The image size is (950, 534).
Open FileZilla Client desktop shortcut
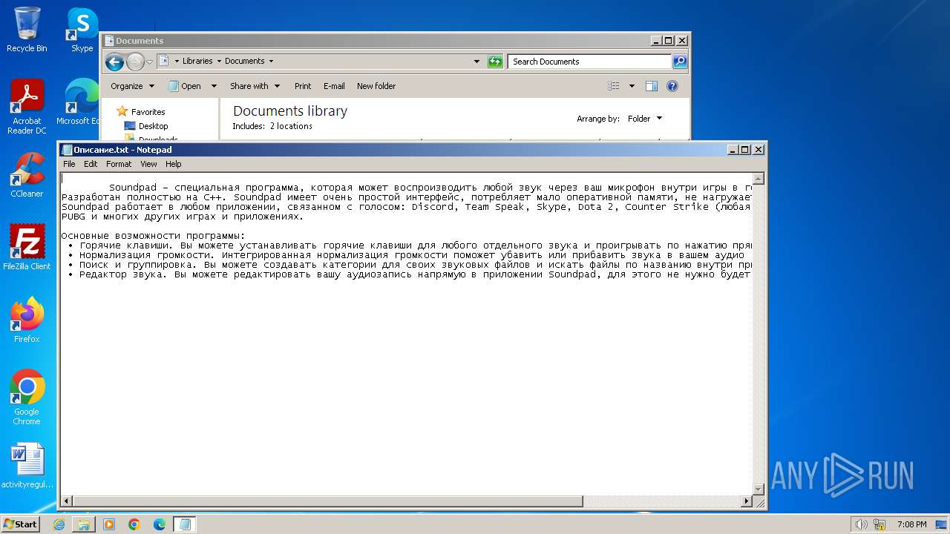click(27, 248)
